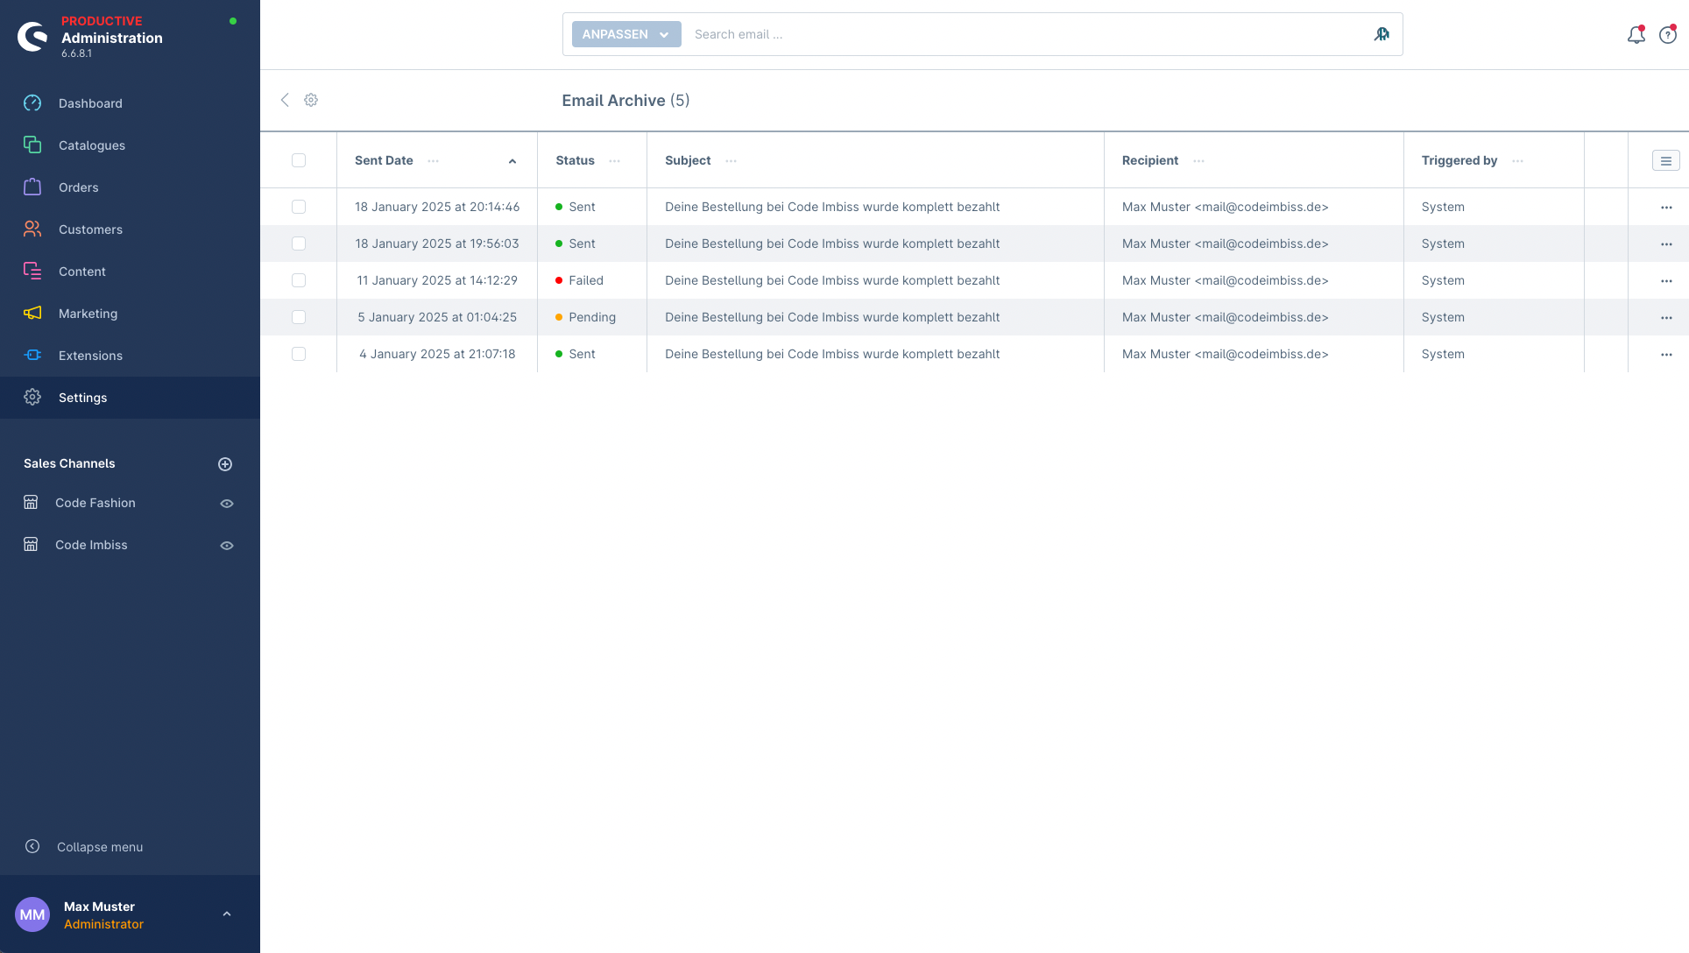This screenshot has width=1689, height=953.
Task: Sort by the Status column header
Action: click(575, 160)
